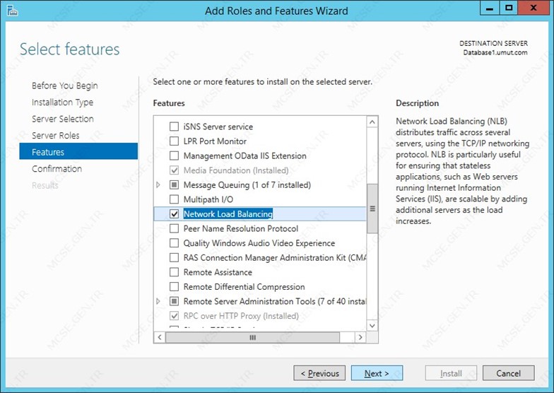Uncheck the Network Load Balancing checkbox
The width and height of the screenshot is (554, 393).
[174, 213]
